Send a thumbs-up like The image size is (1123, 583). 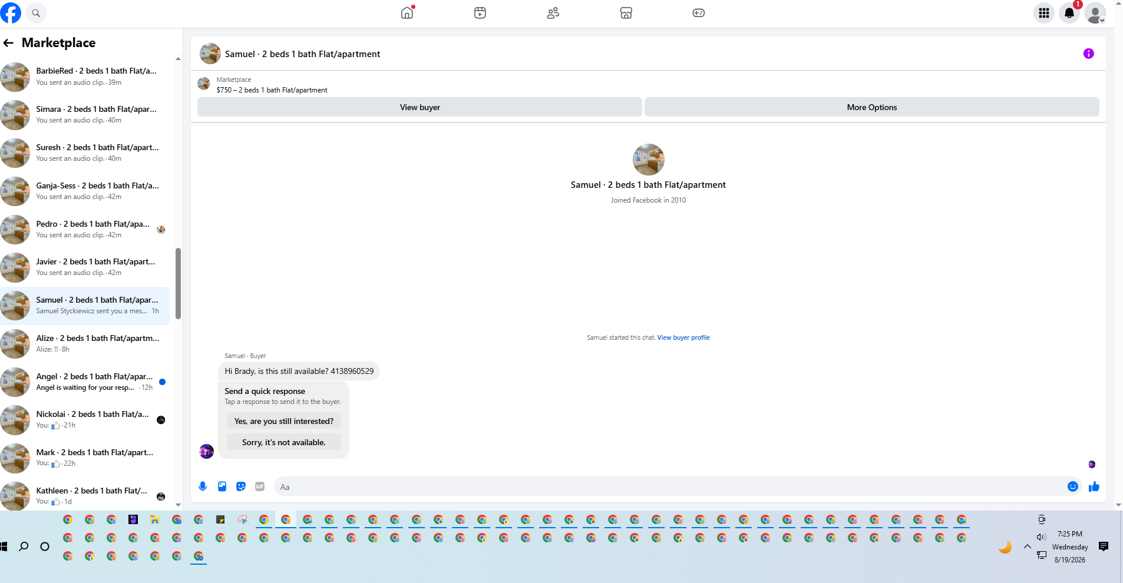[x=1094, y=486]
